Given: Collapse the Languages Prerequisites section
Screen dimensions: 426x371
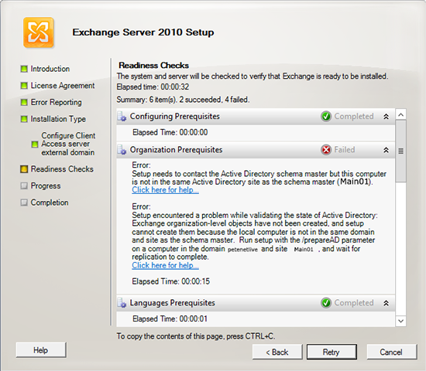Looking at the screenshot, I should coord(386,303).
